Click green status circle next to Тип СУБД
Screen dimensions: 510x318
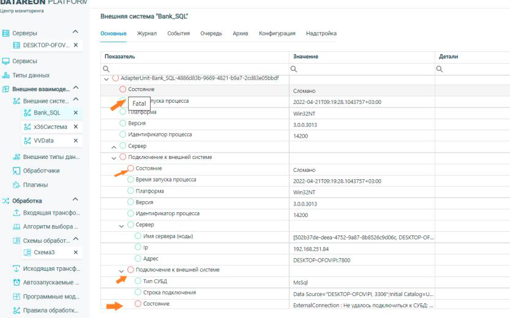click(137, 281)
